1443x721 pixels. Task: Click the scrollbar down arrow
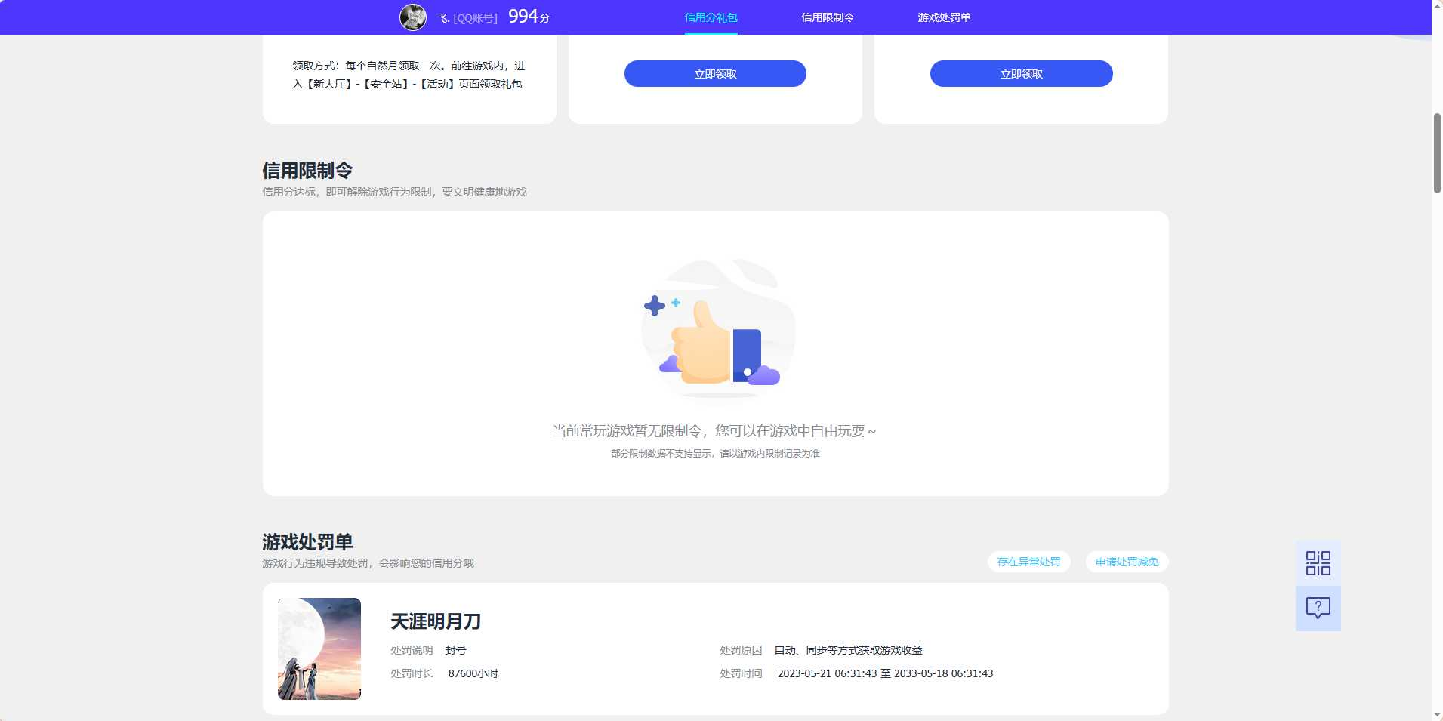pos(1437,715)
